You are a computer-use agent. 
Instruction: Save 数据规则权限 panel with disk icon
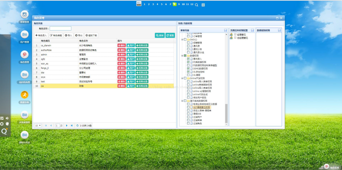coord(279,30)
